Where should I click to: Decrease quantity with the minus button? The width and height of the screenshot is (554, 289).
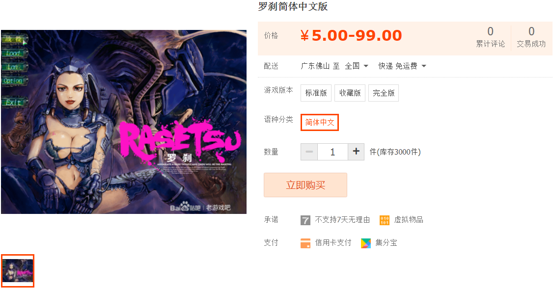point(309,152)
